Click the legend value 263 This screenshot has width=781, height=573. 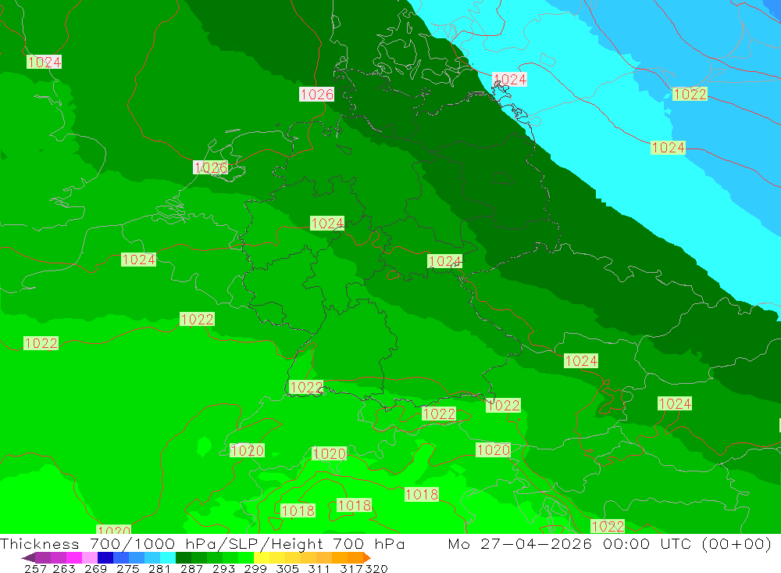(64, 568)
